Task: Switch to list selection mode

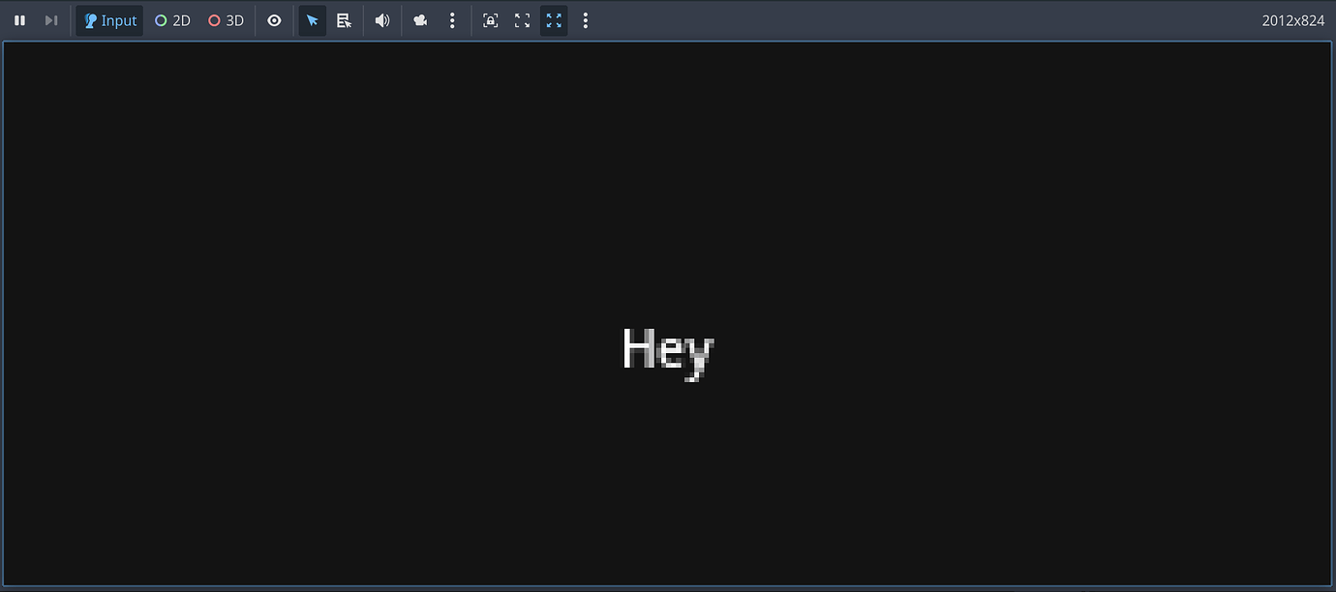Action: coord(344,19)
